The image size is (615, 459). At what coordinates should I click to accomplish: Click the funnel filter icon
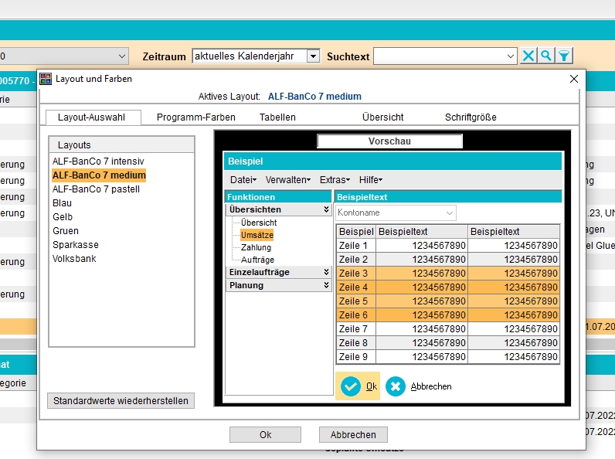coord(564,56)
